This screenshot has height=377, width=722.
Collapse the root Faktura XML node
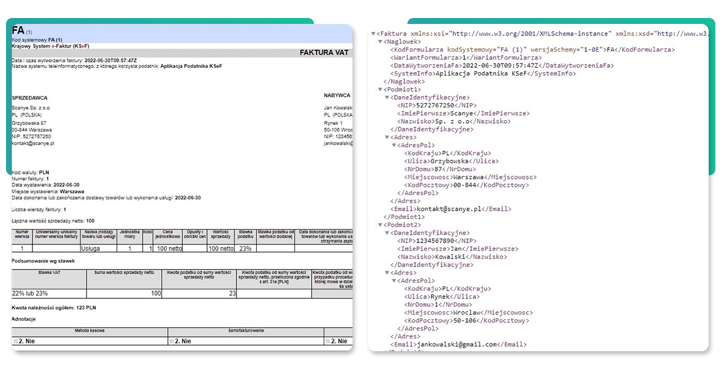[372, 34]
